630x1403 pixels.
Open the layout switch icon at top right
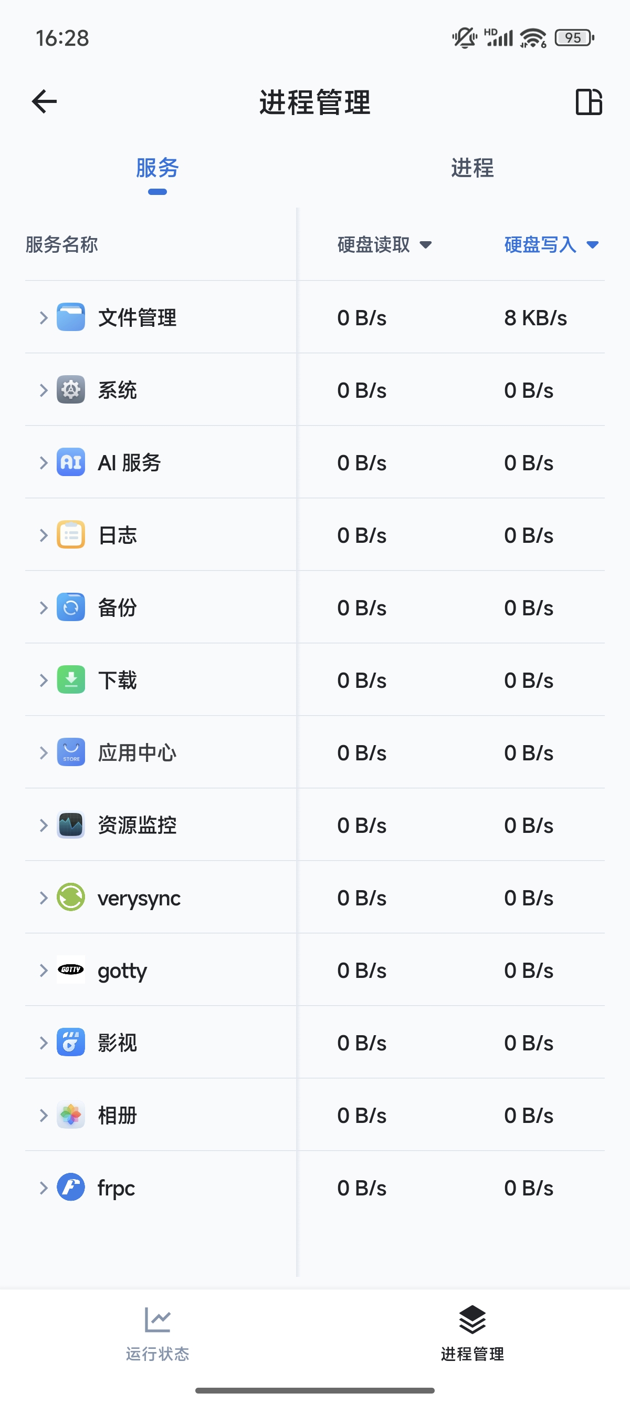click(589, 102)
